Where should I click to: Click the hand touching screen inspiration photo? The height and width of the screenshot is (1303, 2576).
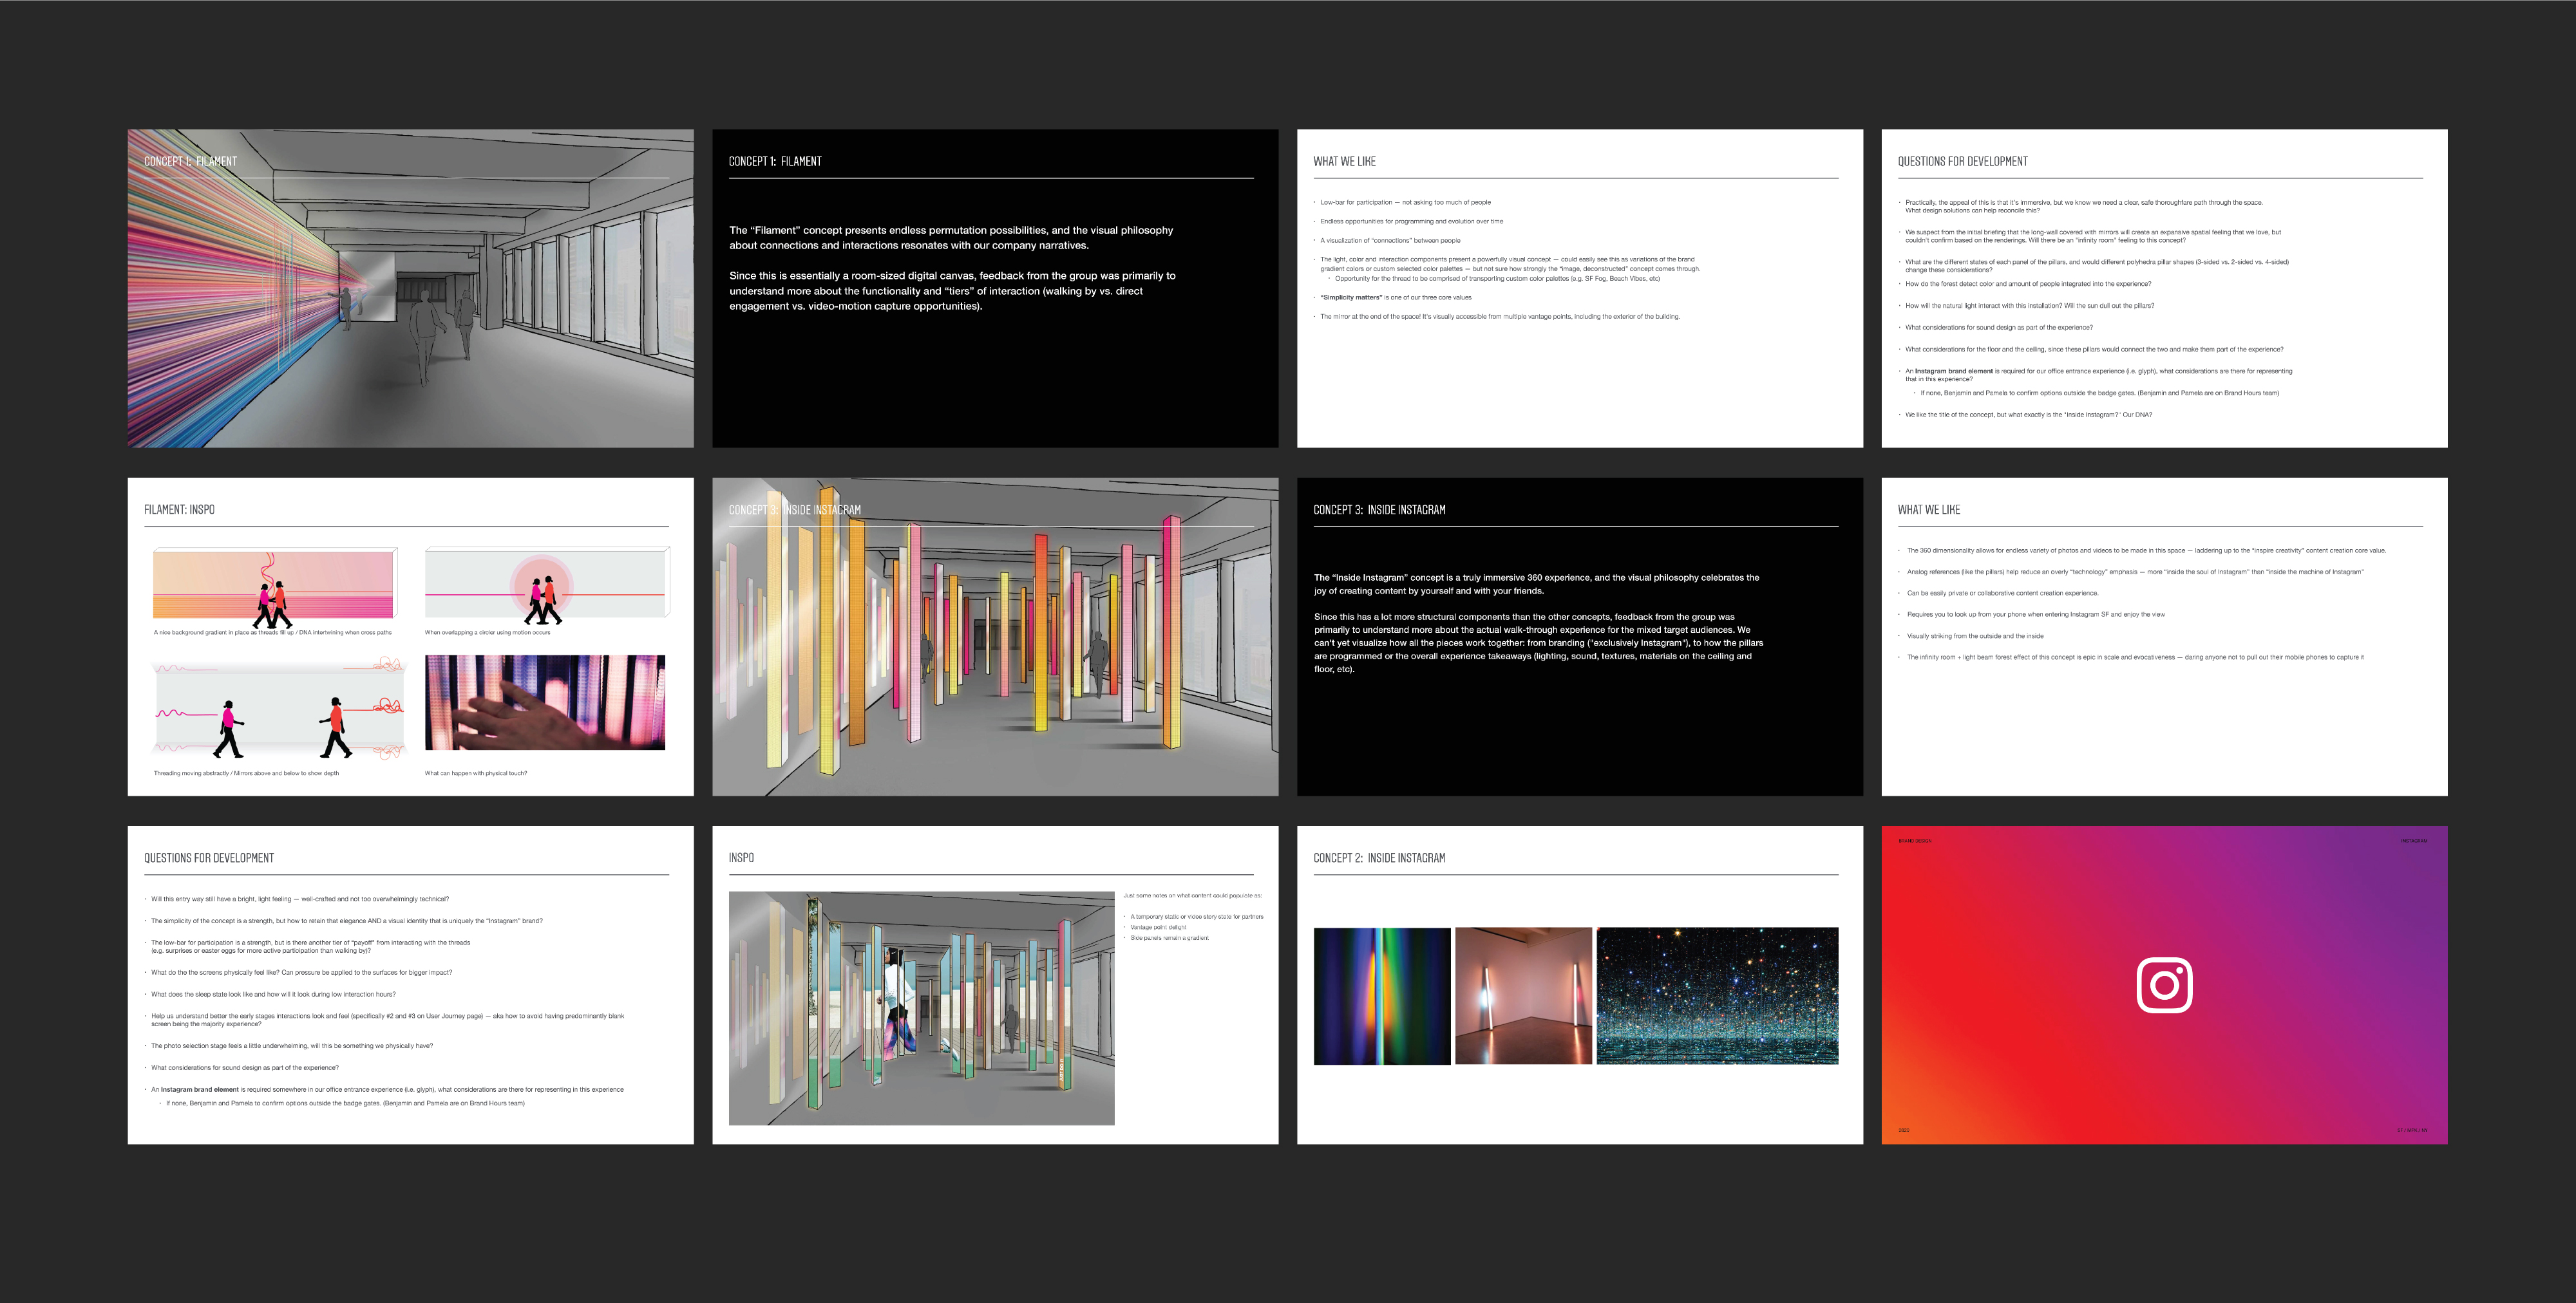tap(545, 702)
